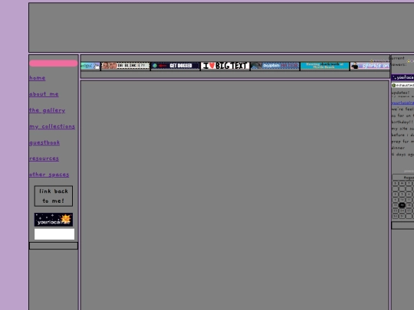Screen dimensions: 414x310
Task: Click the 'I heart BIG TEXT' banner
Action: 225,66
